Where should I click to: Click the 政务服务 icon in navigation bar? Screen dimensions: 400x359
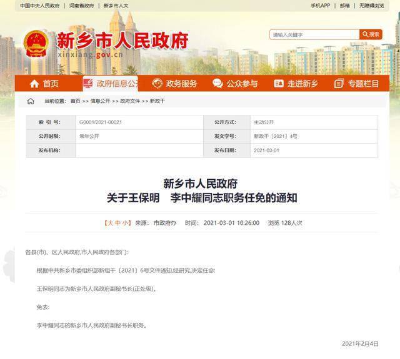tap(157, 84)
